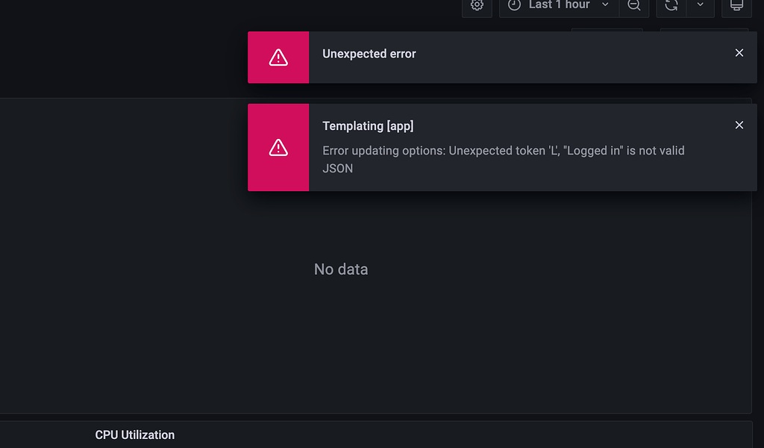
Task: Click the warning triangle on Unexpected error
Action: (x=278, y=57)
